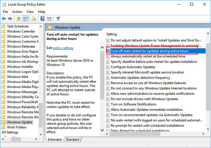Image resolution: width=211 pixels, height=148 pixels.
Task: Click description pane scroll down arrow
Action: click(102, 130)
